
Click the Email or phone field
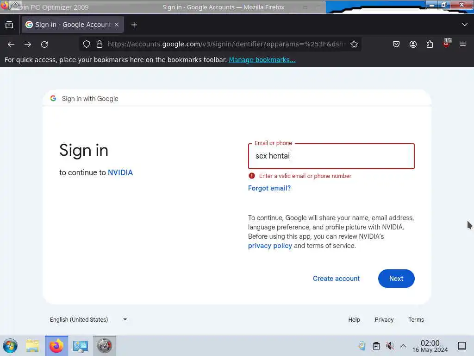click(331, 156)
